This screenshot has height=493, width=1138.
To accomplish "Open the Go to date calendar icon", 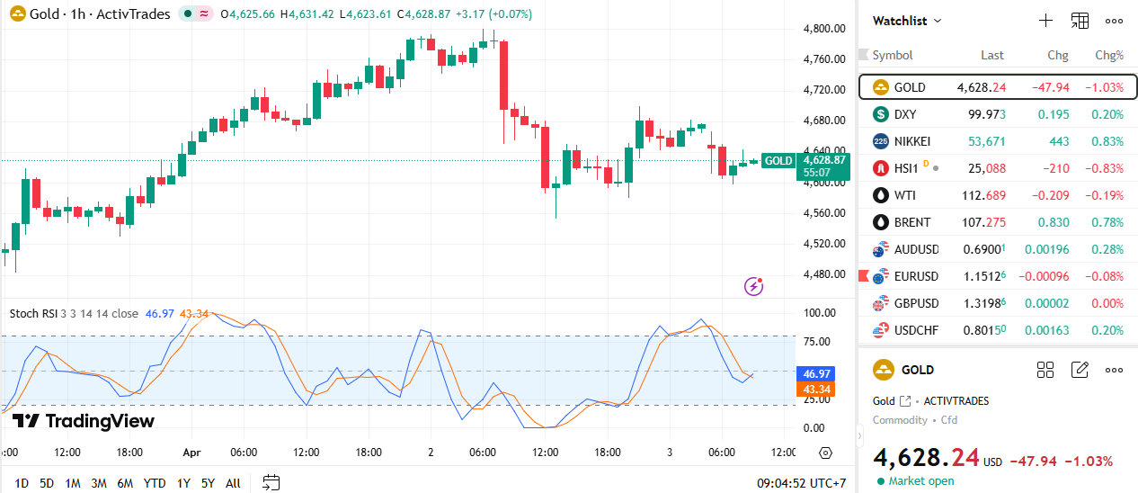I will click(271, 483).
